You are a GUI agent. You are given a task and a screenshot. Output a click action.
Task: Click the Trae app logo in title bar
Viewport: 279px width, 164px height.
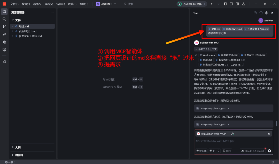[x=4, y=4]
